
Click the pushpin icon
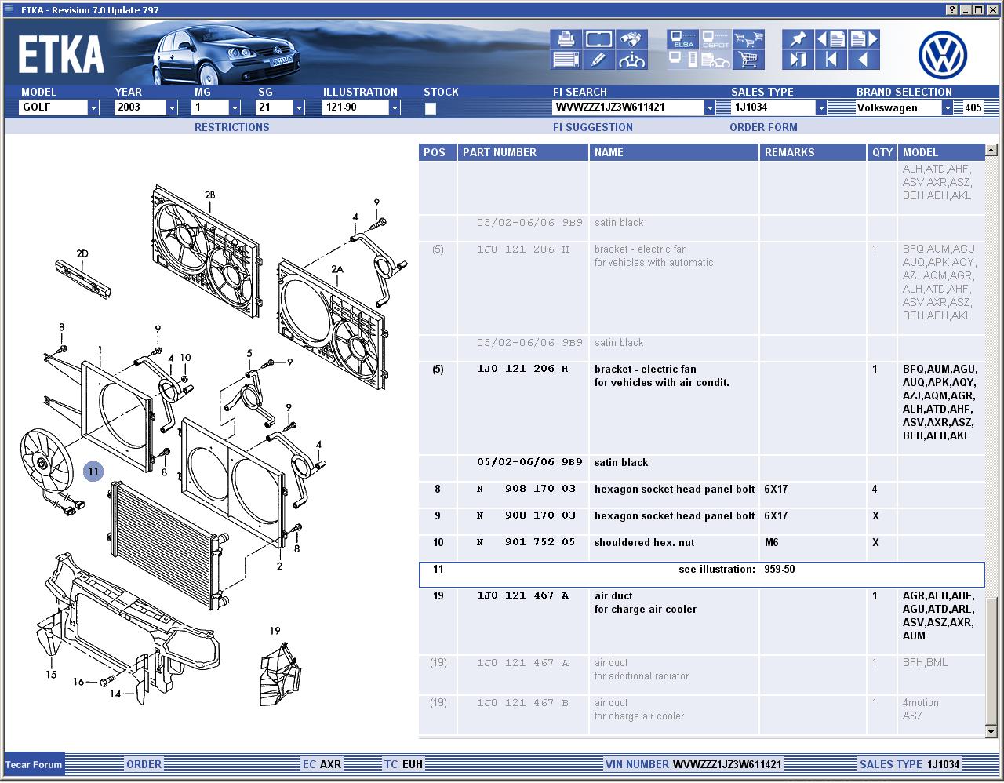tap(797, 39)
